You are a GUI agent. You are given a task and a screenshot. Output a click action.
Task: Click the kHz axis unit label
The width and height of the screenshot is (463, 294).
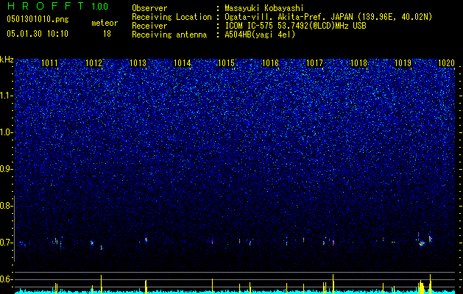point(7,60)
